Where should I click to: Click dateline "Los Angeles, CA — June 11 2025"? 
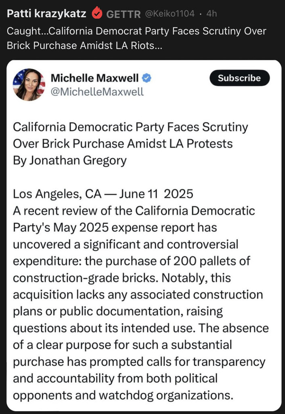(103, 194)
